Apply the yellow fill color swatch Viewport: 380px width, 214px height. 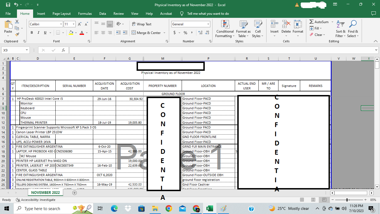71,33
